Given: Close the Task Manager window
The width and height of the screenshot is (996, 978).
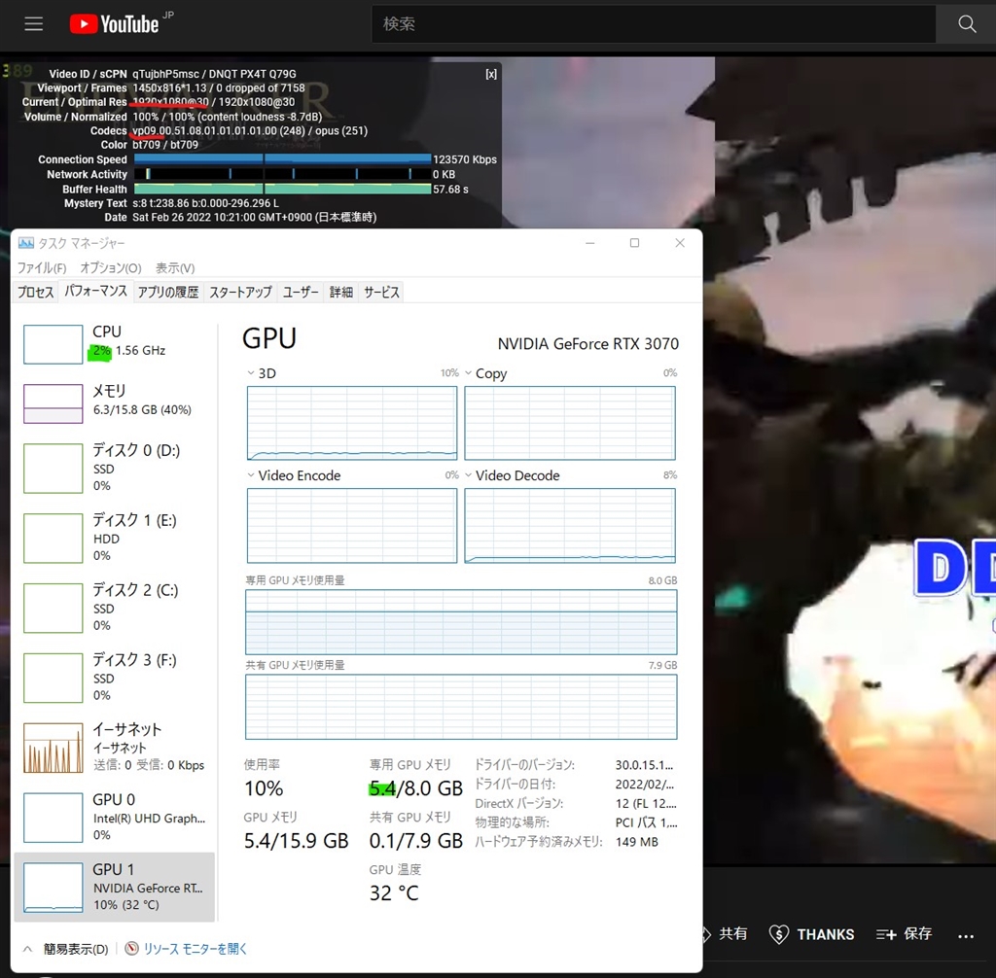Looking at the screenshot, I should point(680,243).
